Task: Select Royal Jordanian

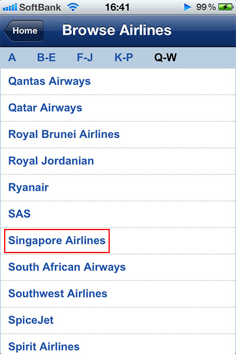Action: 118,161
